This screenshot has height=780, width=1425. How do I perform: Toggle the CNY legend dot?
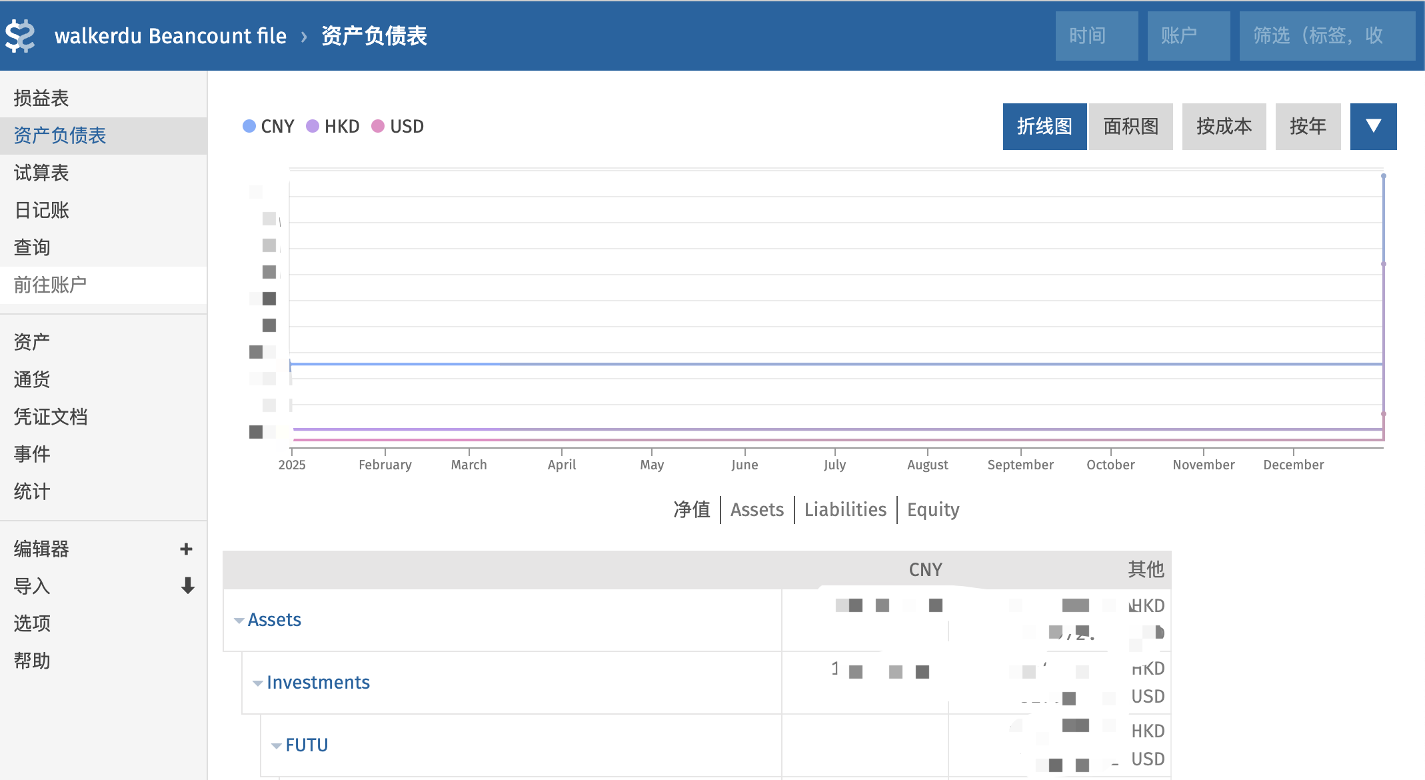tap(249, 126)
